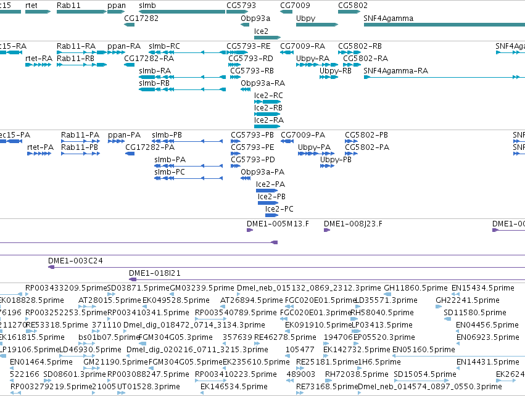The height and width of the screenshot is (396, 525).
Task: Select the CG5793-RB transcript label
Action: (252, 71)
